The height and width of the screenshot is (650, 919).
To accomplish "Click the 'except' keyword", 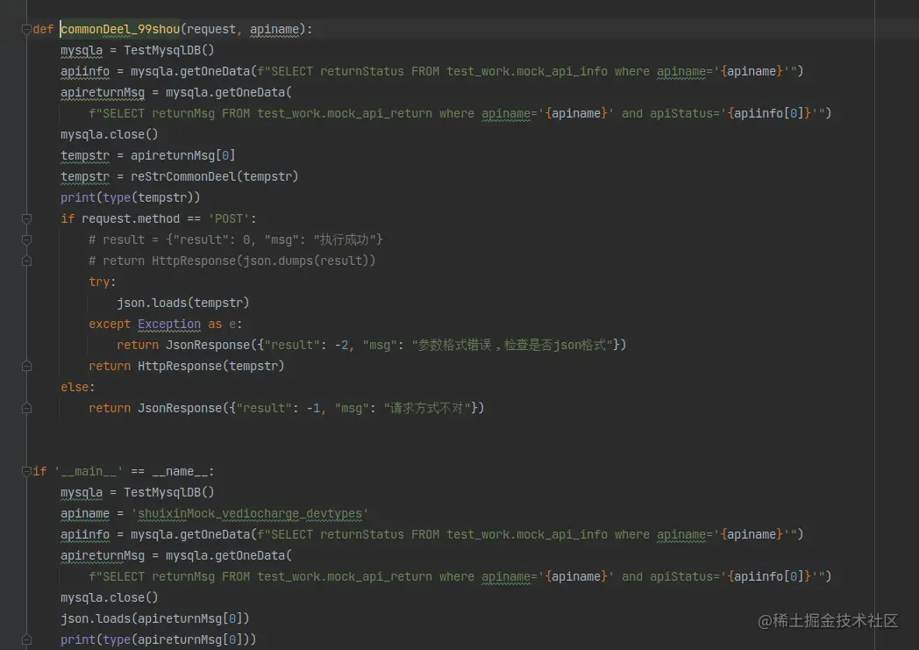I will (x=110, y=324).
